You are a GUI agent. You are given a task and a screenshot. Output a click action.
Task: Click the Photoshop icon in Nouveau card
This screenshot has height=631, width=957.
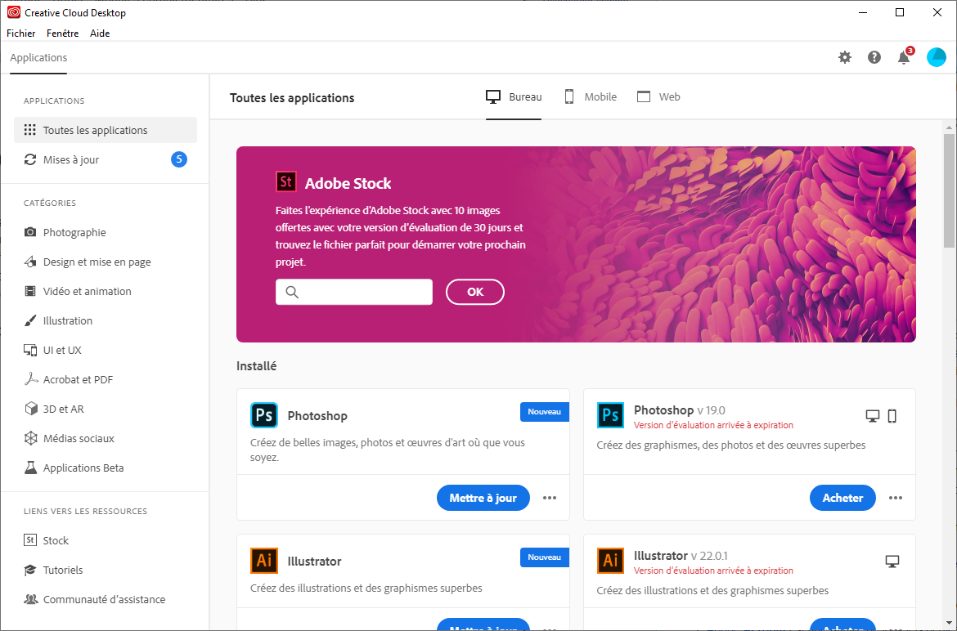point(264,415)
